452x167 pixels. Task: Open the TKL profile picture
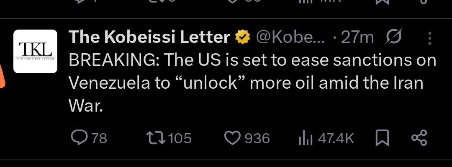coord(36,52)
